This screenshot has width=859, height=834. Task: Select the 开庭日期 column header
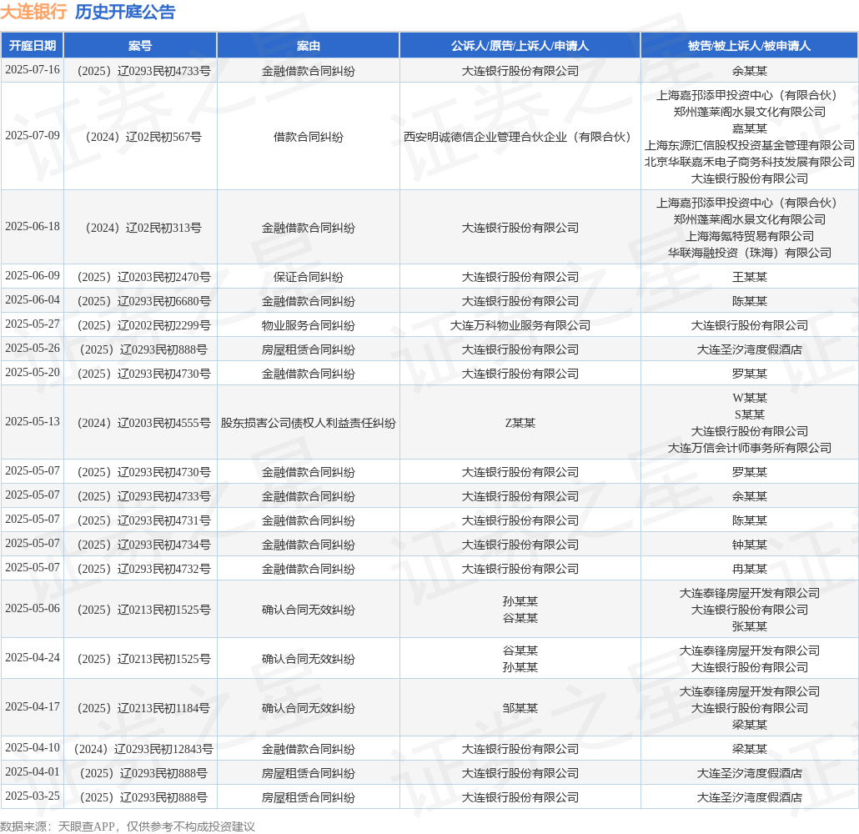point(33,46)
